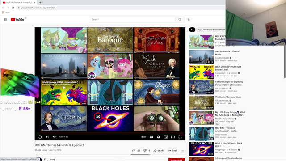The height and width of the screenshot is (161, 286).
Task: Open Eli J. Brony channel name
Action: [x=50, y=159]
